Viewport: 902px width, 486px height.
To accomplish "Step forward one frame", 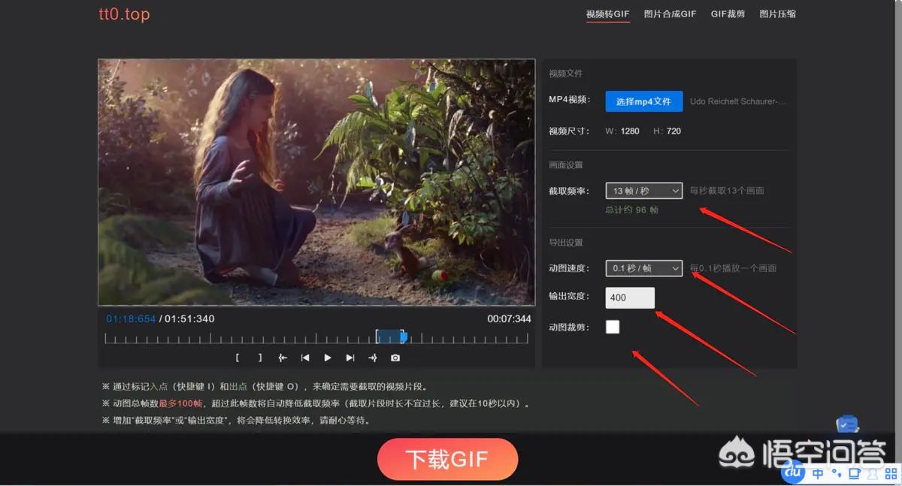I will [350, 358].
